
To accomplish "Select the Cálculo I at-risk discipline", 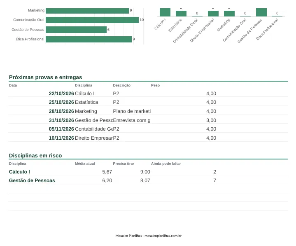I will [x=19, y=172].
